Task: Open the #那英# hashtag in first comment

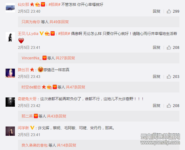Action: (55, 5)
